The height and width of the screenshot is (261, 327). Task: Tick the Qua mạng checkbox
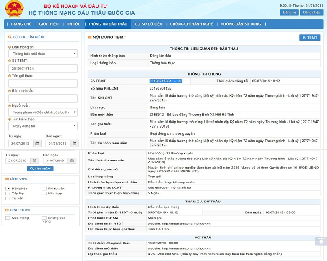pyautogui.click(x=8, y=218)
